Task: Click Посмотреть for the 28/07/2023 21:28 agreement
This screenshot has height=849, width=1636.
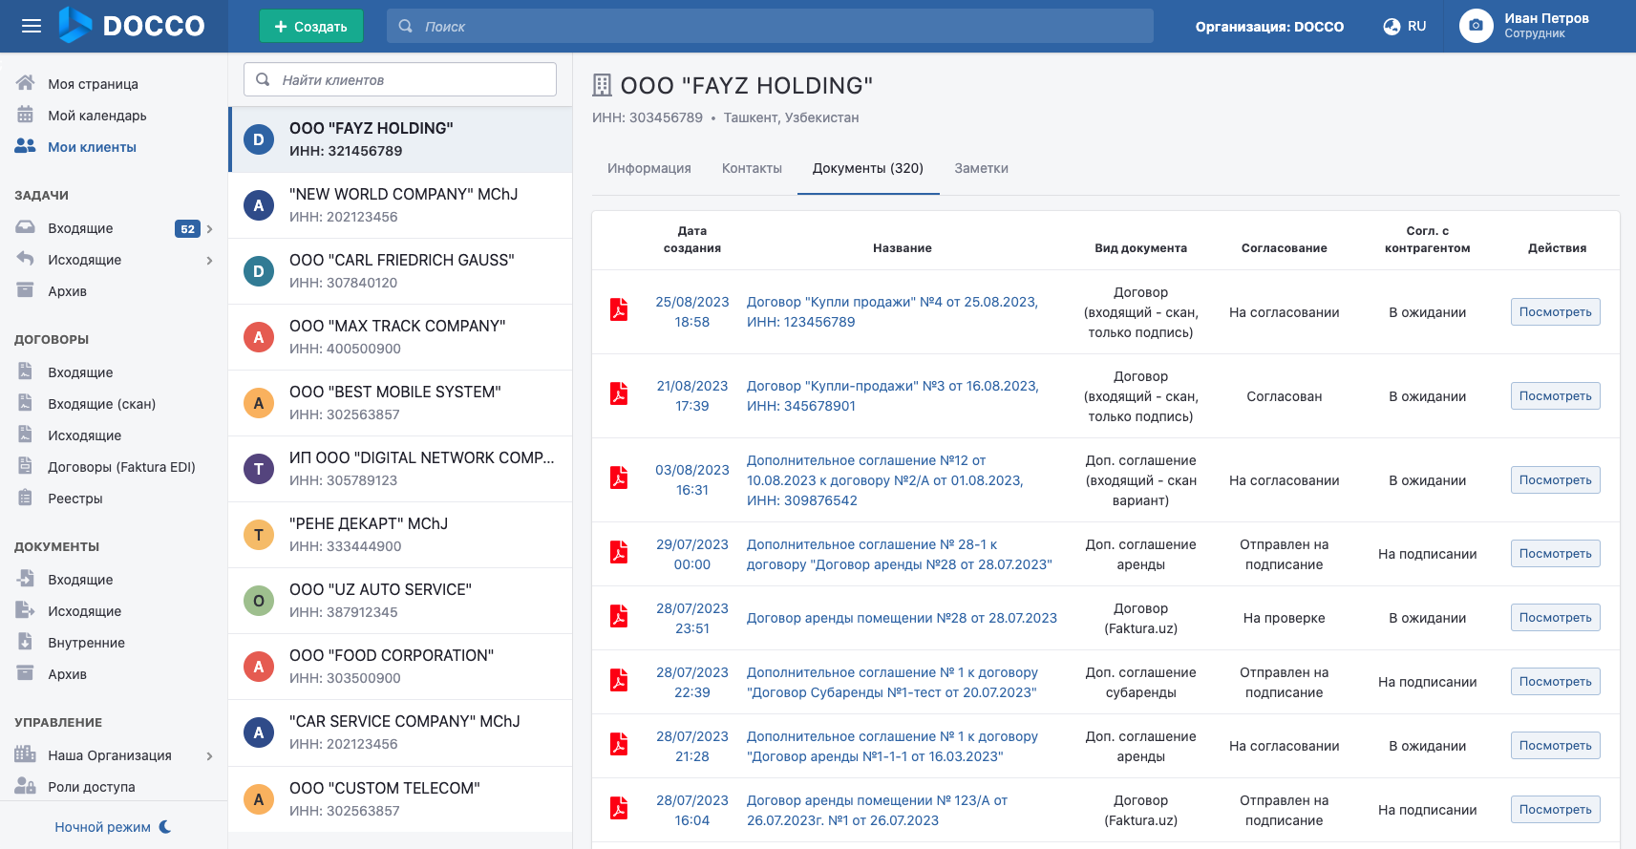Action: pyautogui.click(x=1555, y=745)
